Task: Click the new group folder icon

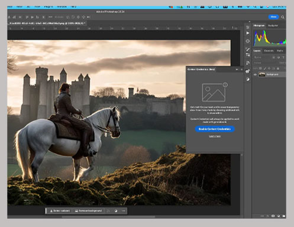Action: point(283,216)
